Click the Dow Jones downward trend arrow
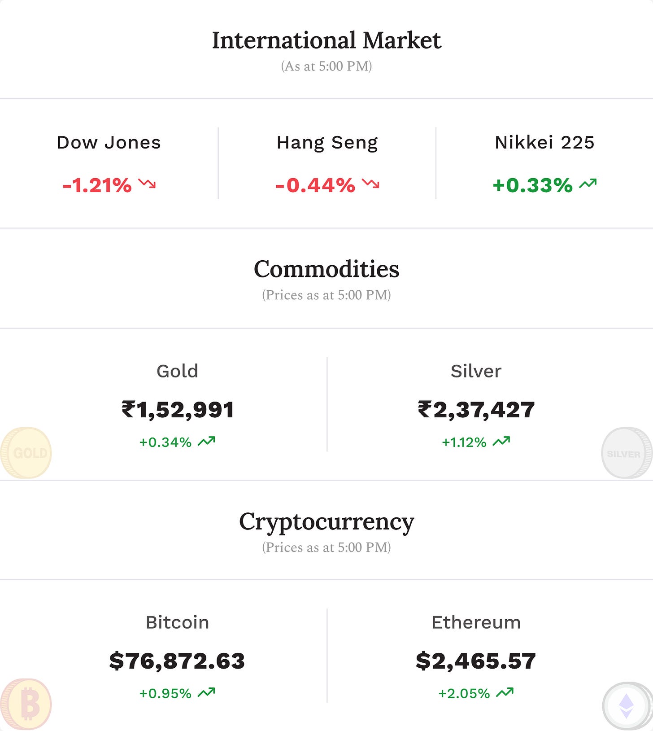Screen dimensions: 653x731 147,183
